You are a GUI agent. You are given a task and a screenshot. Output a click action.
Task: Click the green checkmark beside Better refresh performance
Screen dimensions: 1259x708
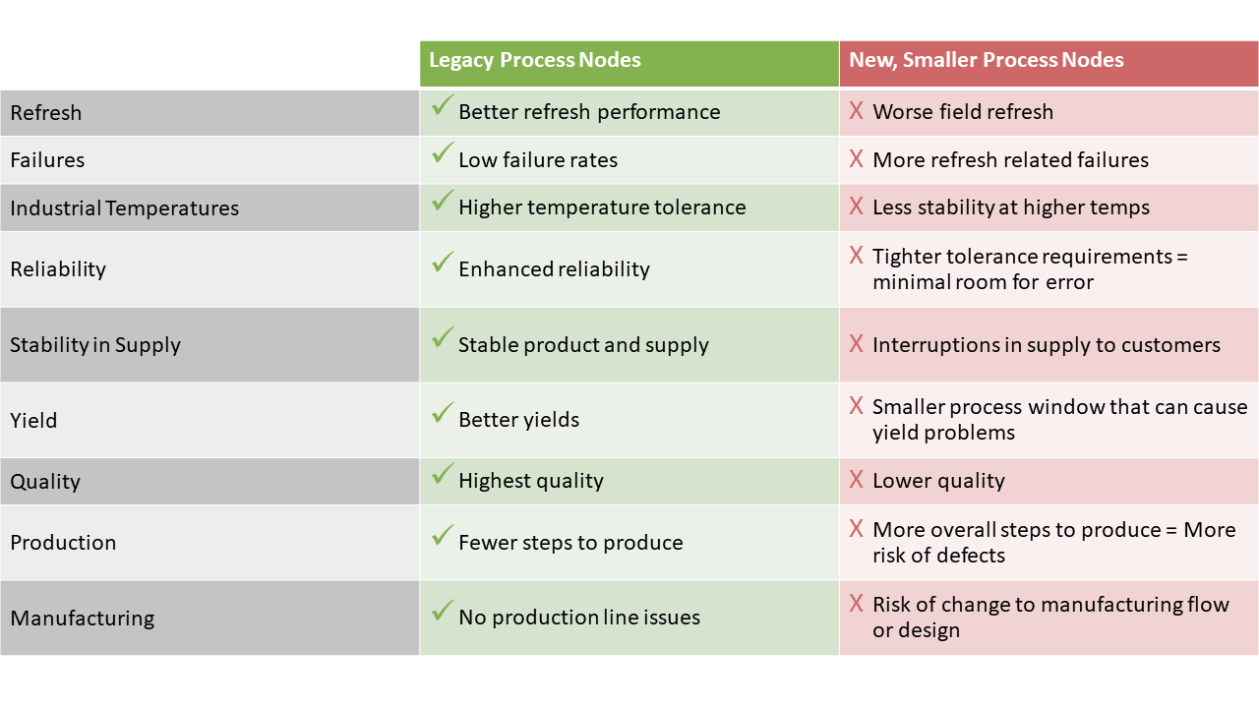click(x=443, y=105)
